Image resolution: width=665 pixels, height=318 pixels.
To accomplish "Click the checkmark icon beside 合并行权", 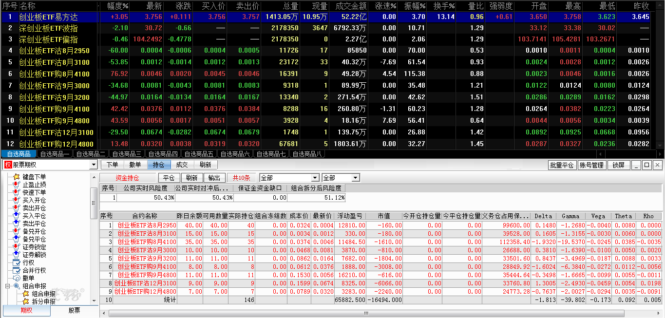I will (x=17, y=270).
